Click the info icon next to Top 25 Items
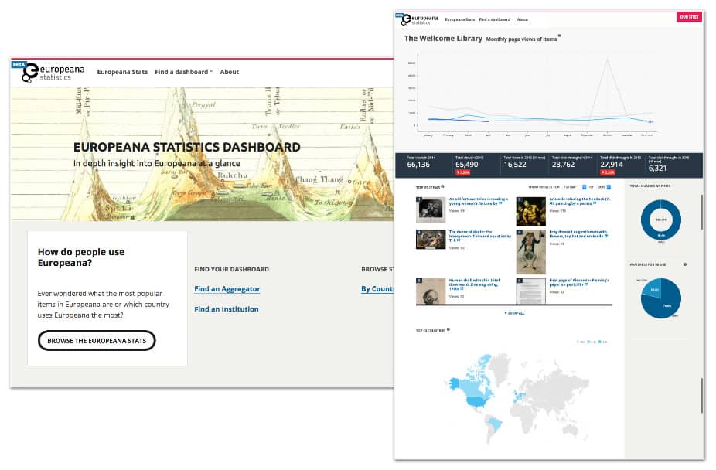Viewport: 716px width, 470px height. (442, 186)
